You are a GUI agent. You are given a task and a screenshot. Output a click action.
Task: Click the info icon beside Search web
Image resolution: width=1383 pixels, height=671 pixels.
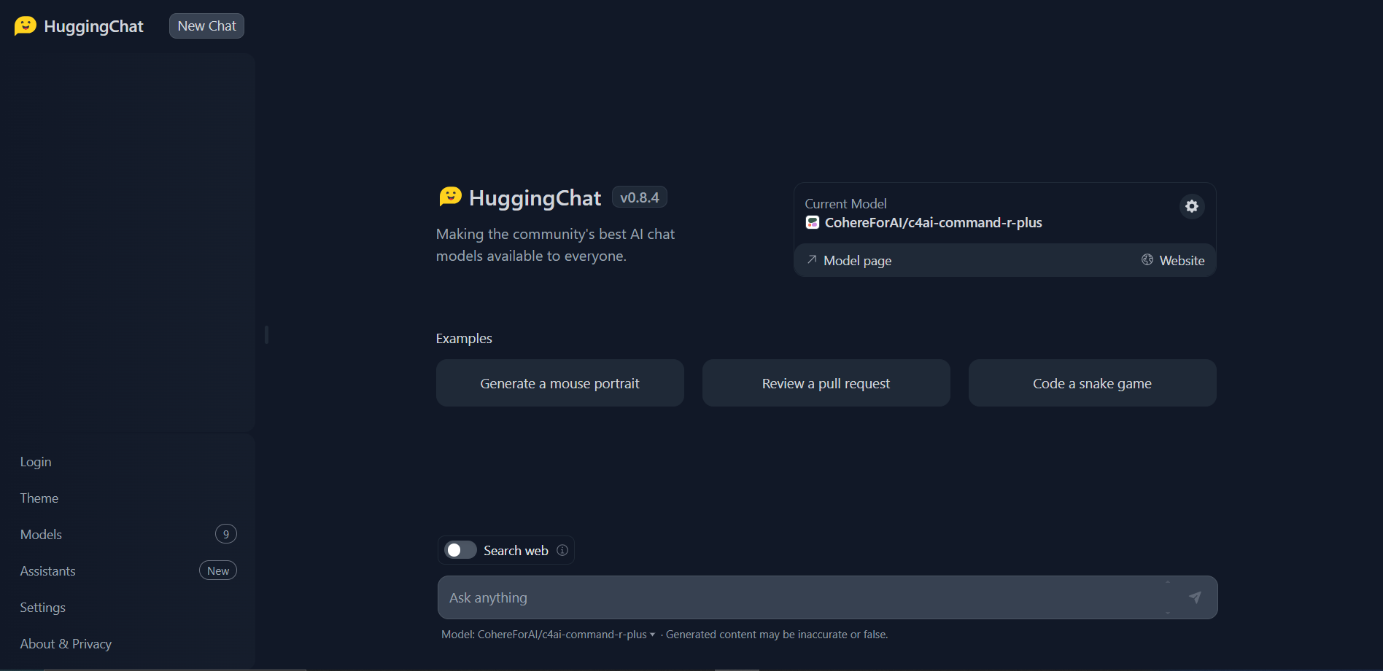coord(562,550)
